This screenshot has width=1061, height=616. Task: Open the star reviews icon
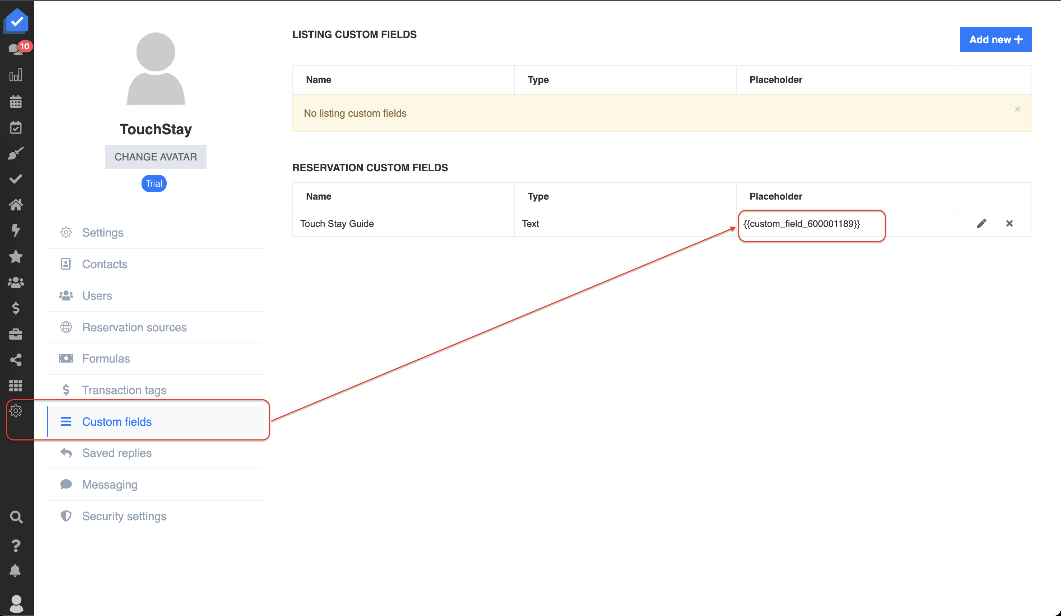coord(16,256)
